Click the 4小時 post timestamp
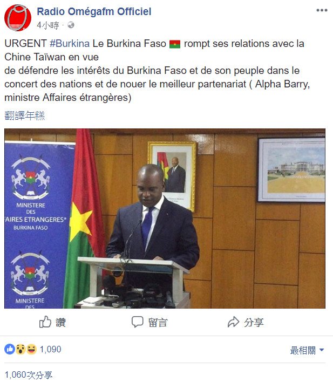This screenshot has height=382, width=333. [x=48, y=25]
